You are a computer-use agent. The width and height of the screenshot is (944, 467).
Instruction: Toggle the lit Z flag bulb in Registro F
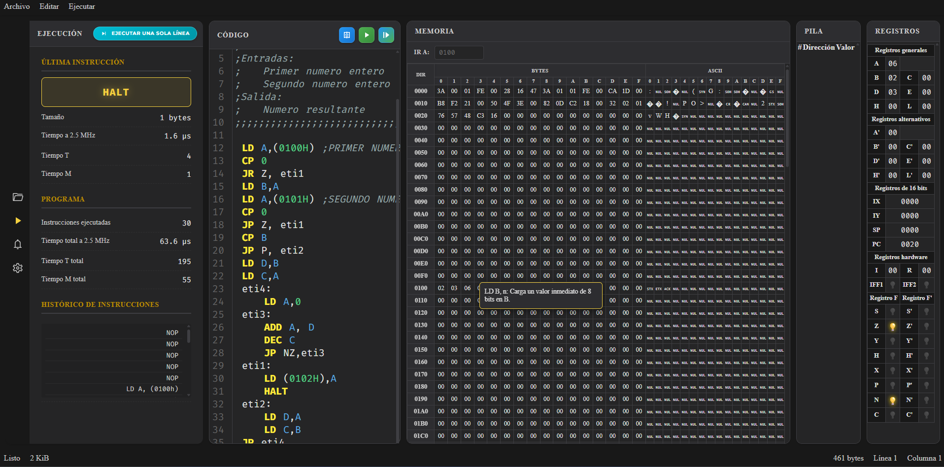click(x=892, y=326)
